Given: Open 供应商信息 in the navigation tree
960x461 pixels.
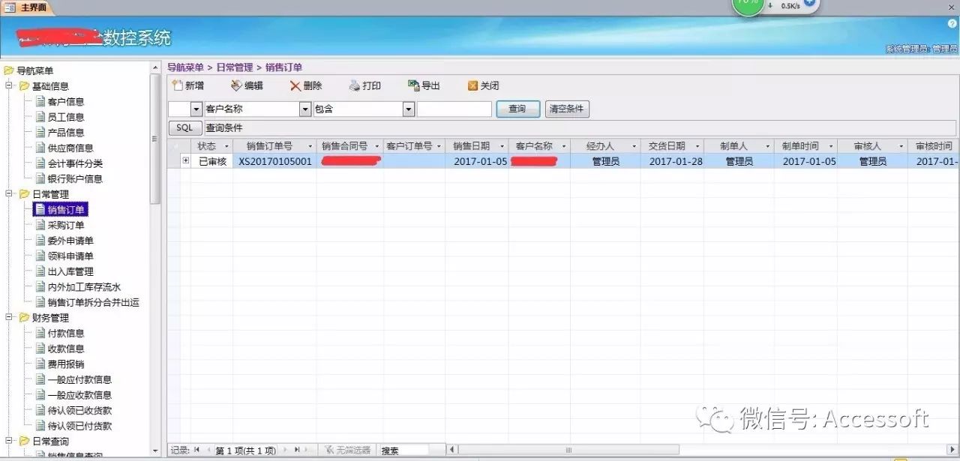Looking at the screenshot, I should coord(70,148).
